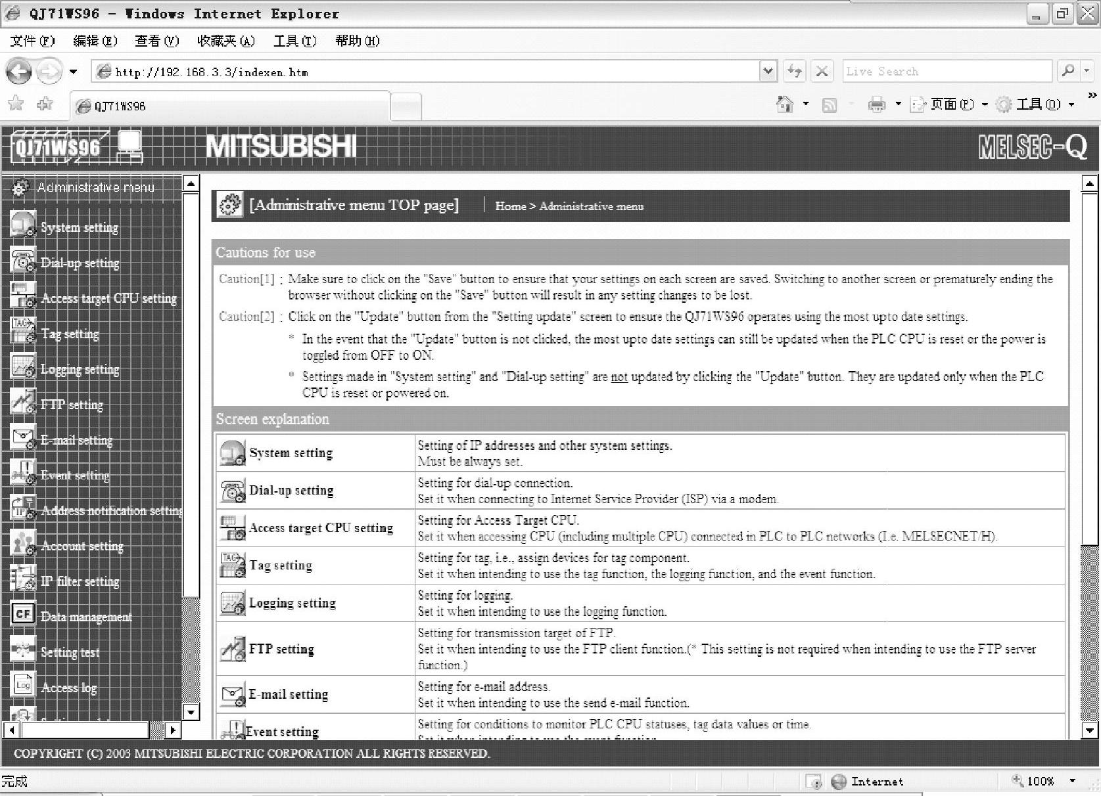The image size is (1101, 796).
Task: Click the main page vertical scrollbar thumb
Action: pyautogui.click(x=1090, y=368)
